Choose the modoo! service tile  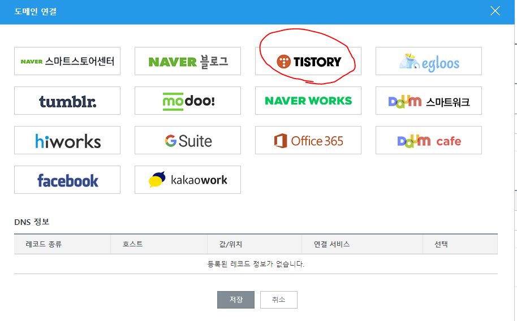point(188,101)
